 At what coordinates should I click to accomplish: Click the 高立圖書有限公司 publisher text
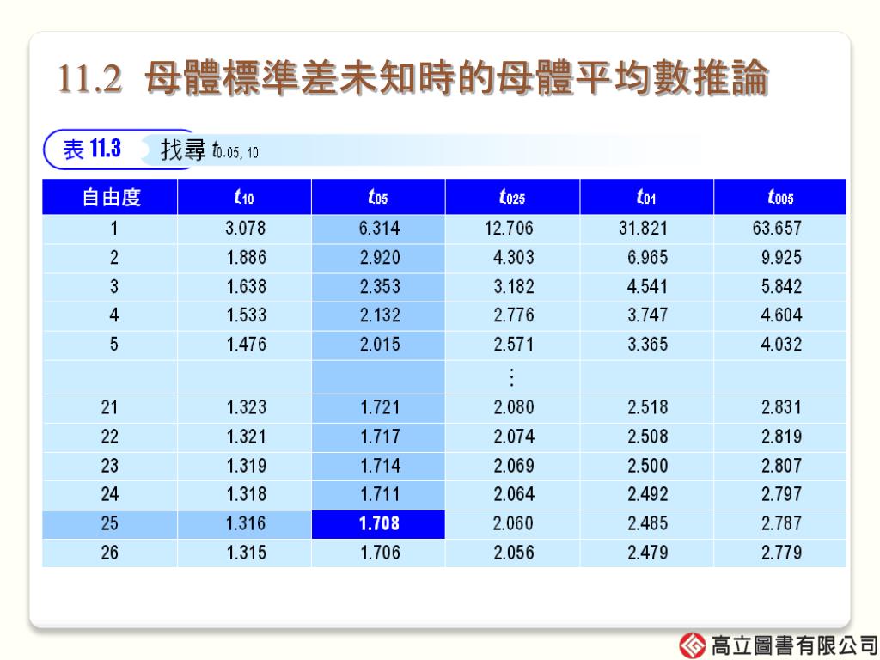tap(794, 646)
